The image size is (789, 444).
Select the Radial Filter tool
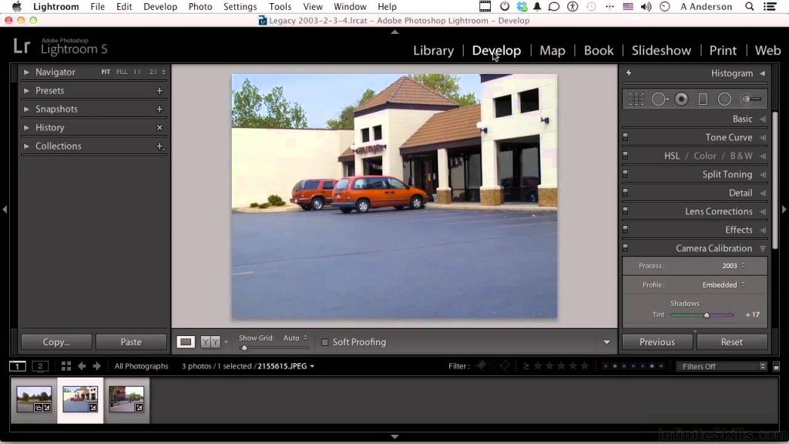pos(724,99)
